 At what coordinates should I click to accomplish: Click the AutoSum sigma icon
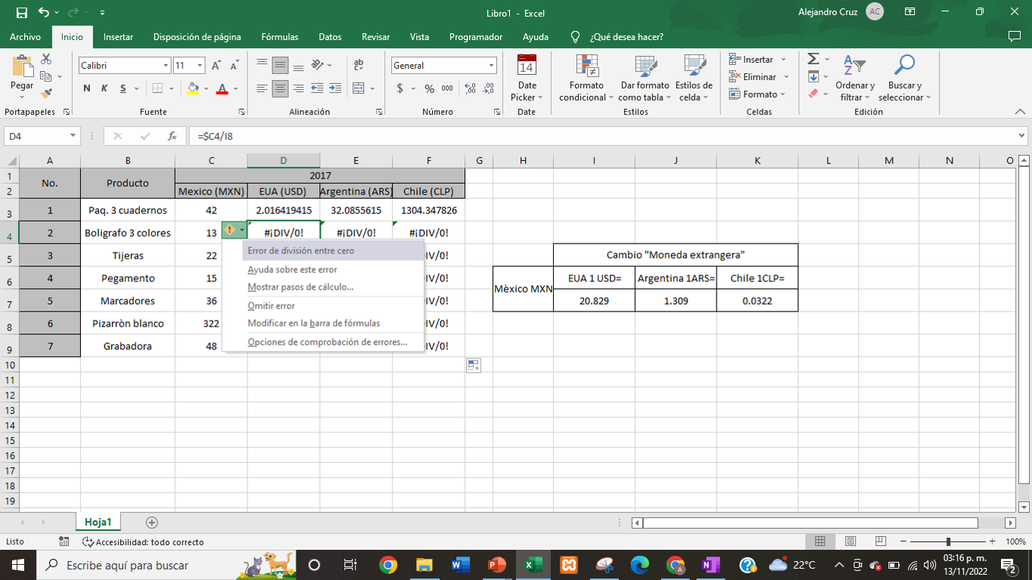(x=813, y=59)
